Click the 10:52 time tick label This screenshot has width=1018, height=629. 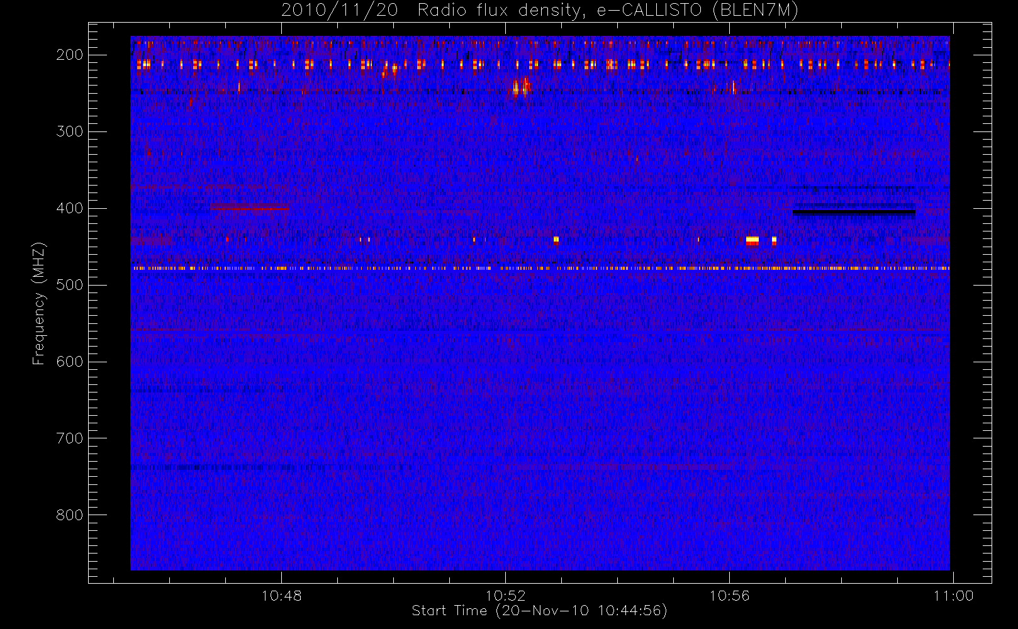click(505, 596)
